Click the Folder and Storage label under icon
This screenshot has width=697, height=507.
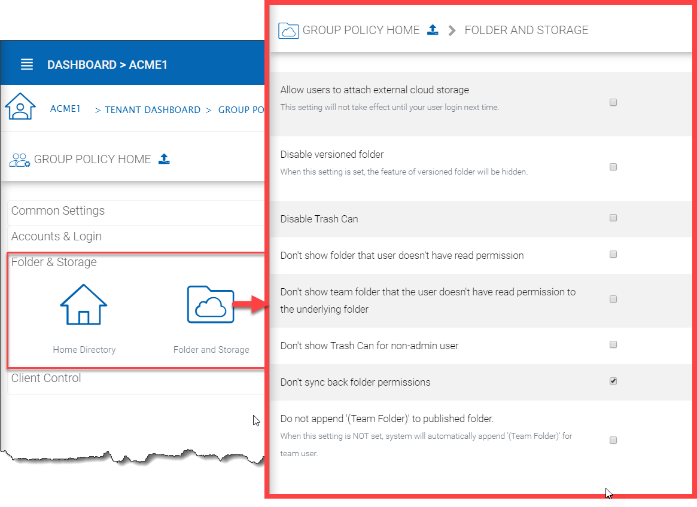211,350
